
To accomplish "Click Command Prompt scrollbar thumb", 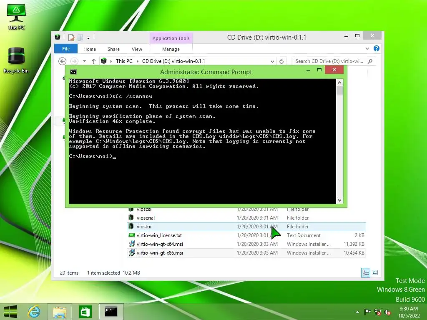I will click(x=339, y=90).
